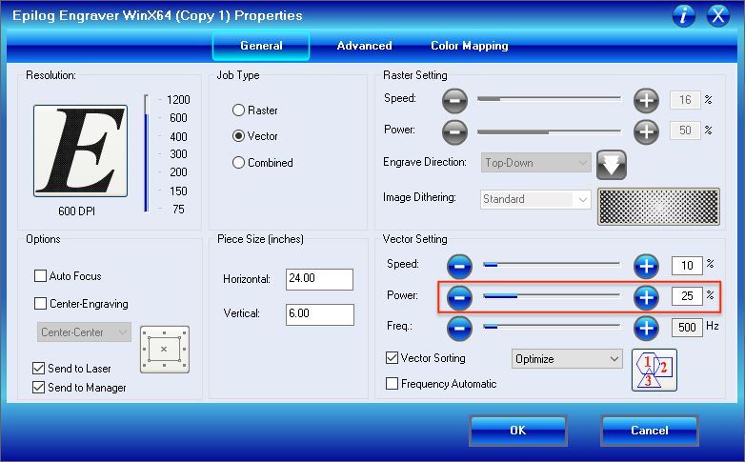Decrease Vector Speed with minus button
This screenshot has width=745, height=462.
point(459,266)
